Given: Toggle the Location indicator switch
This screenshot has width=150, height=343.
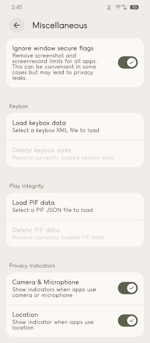Looking at the screenshot, I should coord(128,320).
